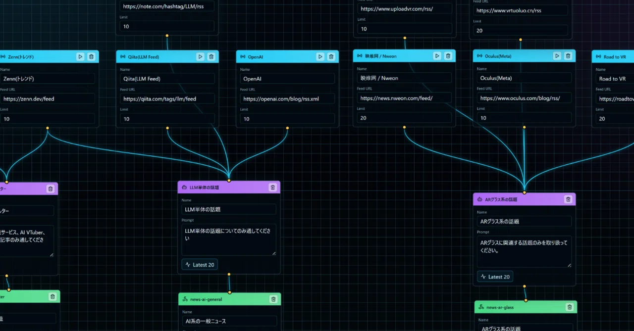
Task: Click the input handle atop LLM単体の話題 node
Action: [x=229, y=181]
